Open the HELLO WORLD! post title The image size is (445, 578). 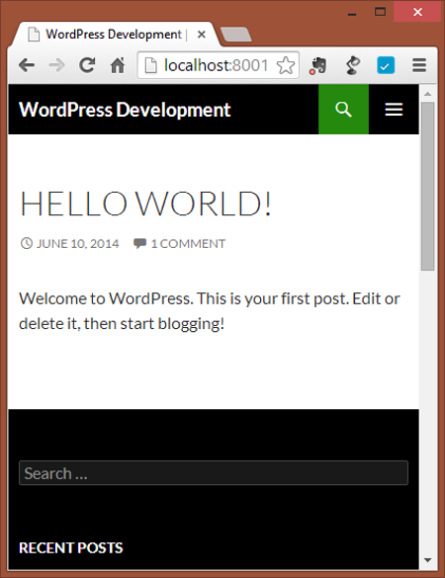click(145, 204)
